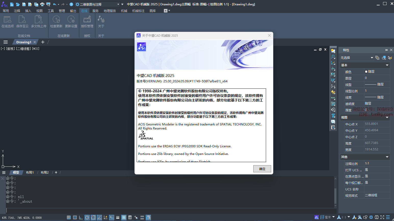Click the 在线选项 ribbon button
This screenshot has height=221, width=394.
click(x=8, y=22)
